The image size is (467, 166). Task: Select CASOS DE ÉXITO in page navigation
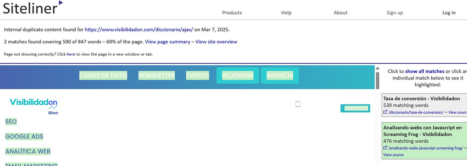pyautogui.click(x=103, y=75)
